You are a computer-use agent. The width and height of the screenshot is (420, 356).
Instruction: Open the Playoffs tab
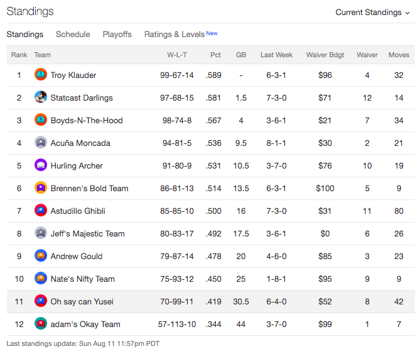[x=117, y=35]
